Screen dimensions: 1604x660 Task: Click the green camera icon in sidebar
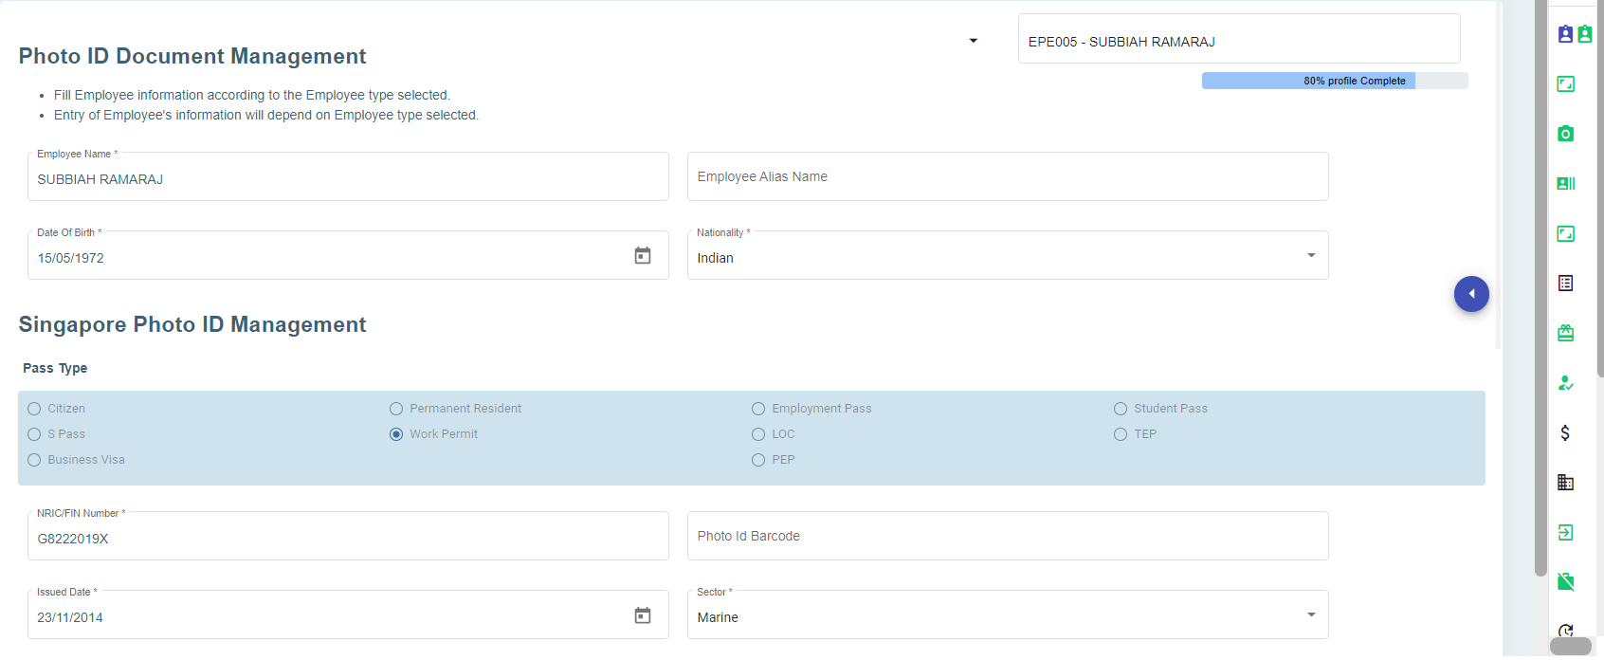click(1565, 134)
